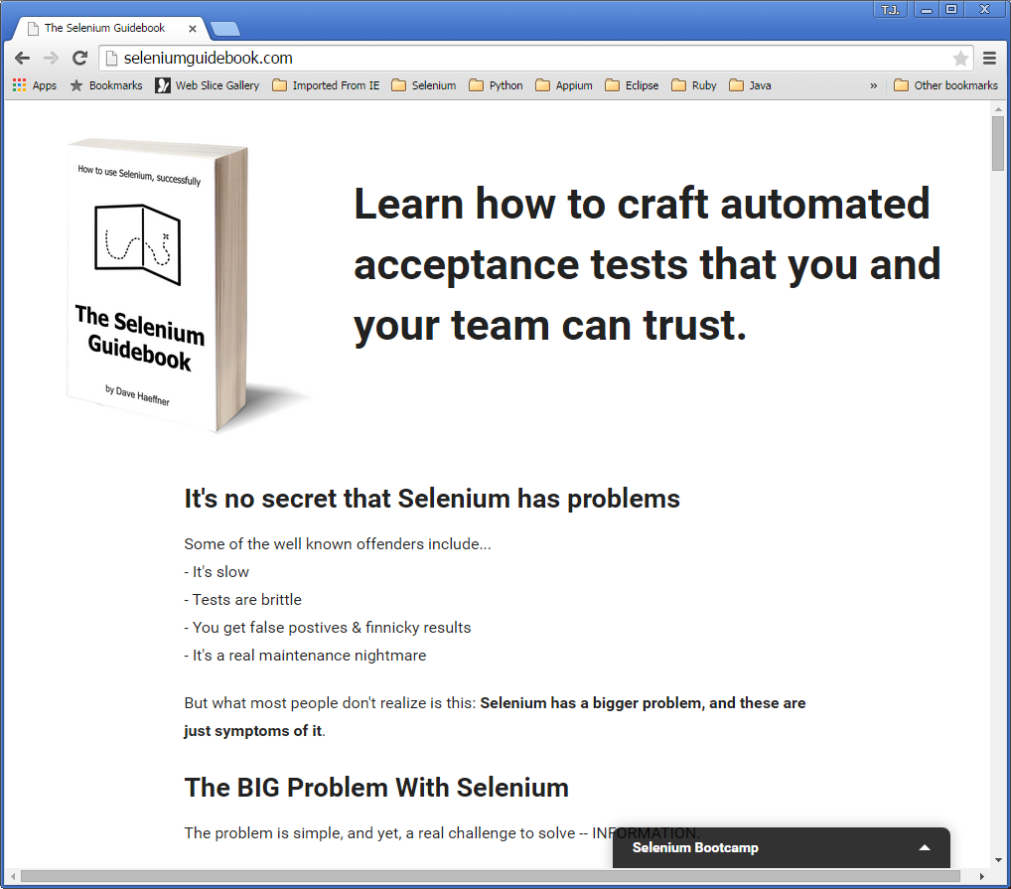Close The Selenium Guidebook tab

(x=192, y=29)
